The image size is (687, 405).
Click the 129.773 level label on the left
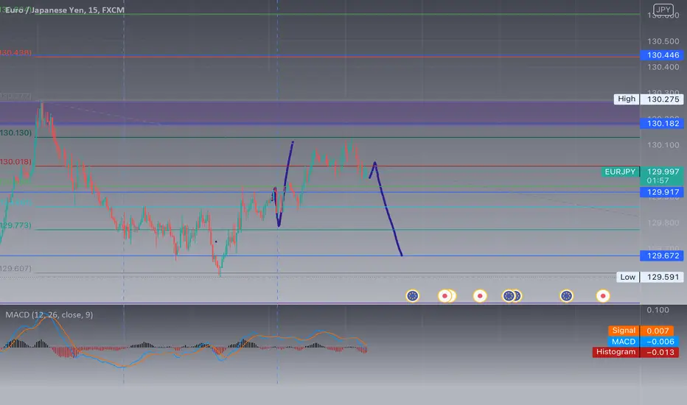point(15,225)
